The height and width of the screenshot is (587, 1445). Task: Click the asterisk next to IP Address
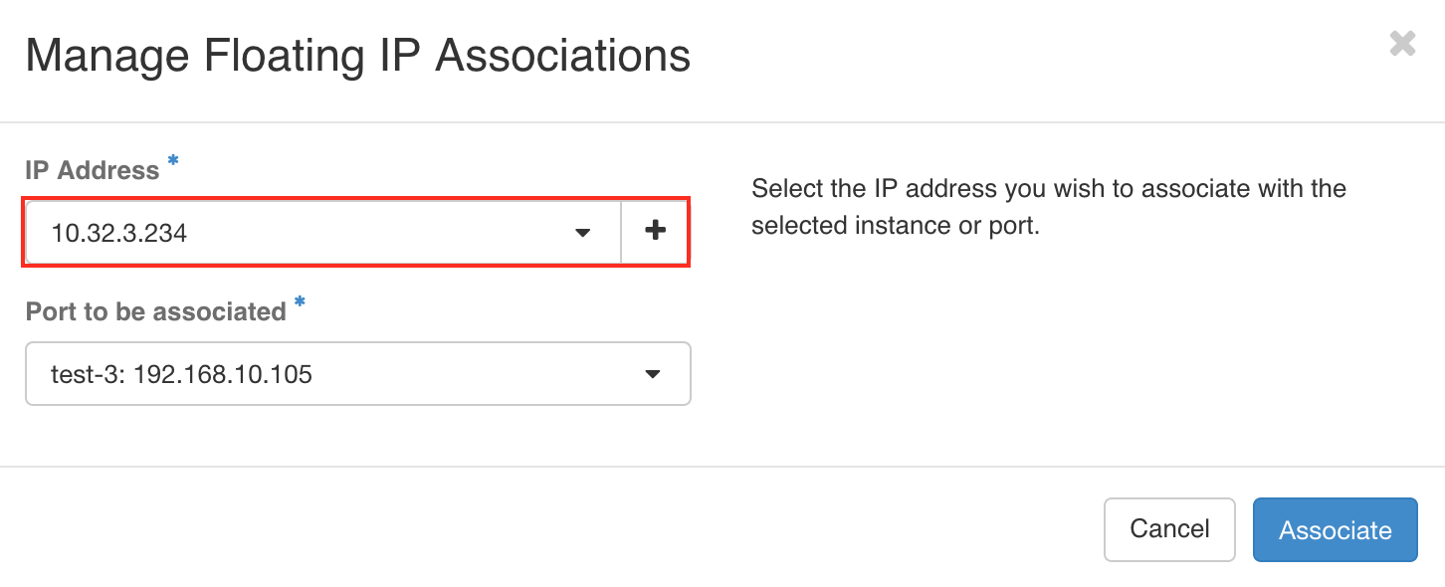coord(173,161)
